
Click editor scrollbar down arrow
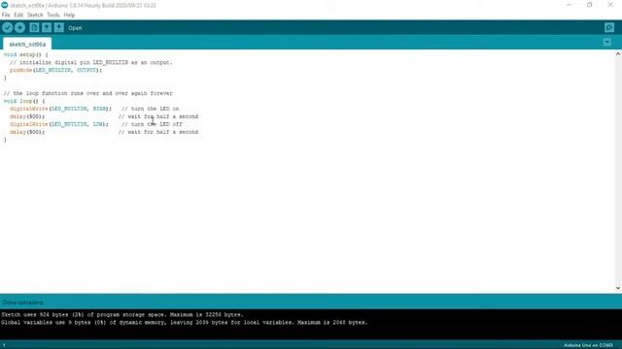coord(618,288)
